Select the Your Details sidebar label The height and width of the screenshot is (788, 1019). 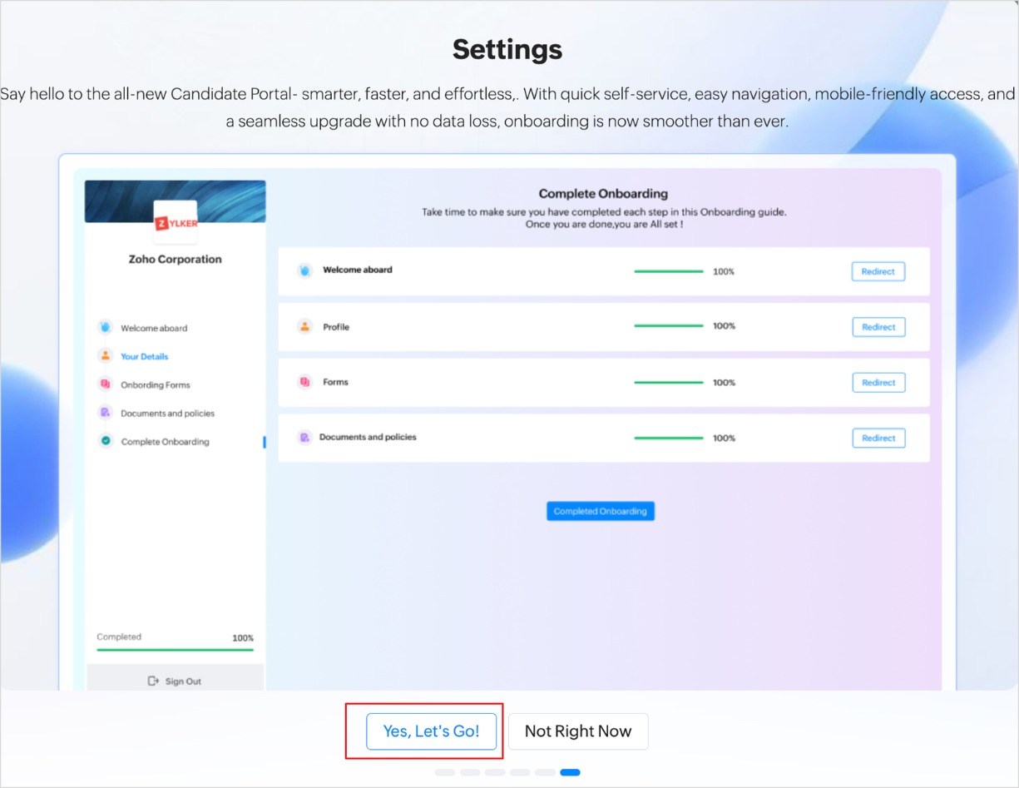point(145,356)
